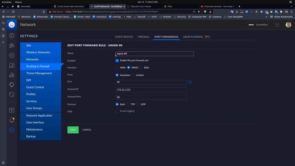
Task: Click the port info icon
Action: coord(190,82)
